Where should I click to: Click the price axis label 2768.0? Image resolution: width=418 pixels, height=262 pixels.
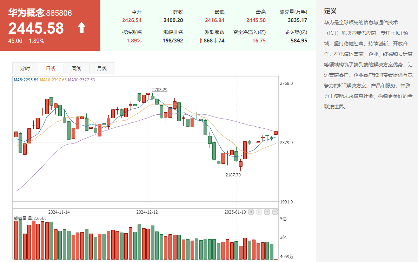coord(286,83)
